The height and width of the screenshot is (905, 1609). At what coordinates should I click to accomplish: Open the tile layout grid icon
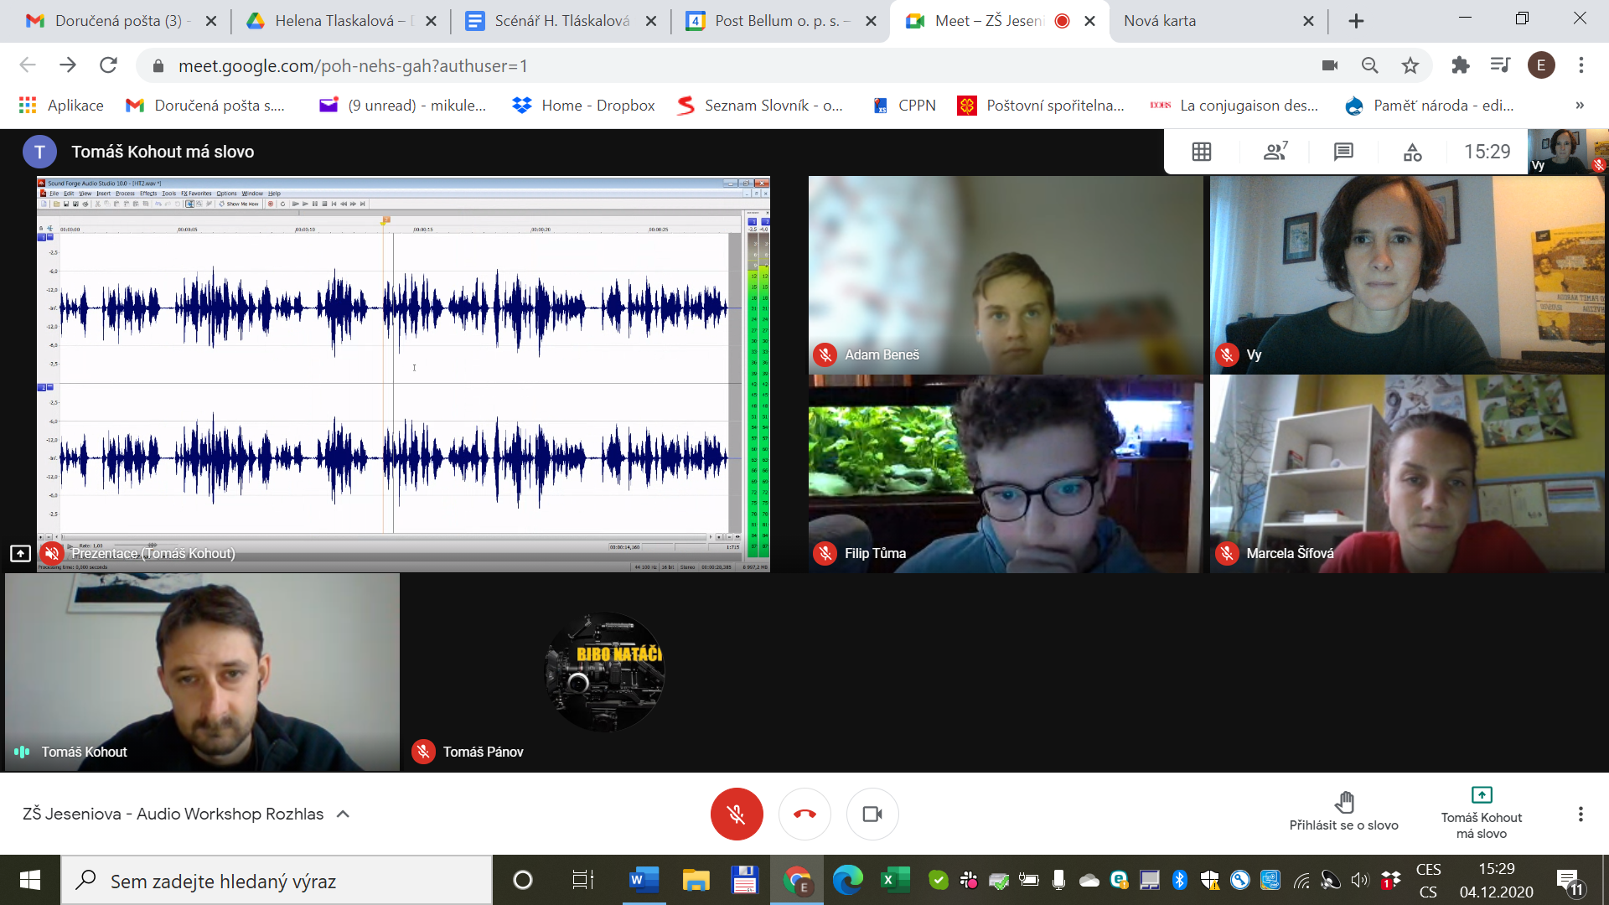click(x=1202, y=152)
